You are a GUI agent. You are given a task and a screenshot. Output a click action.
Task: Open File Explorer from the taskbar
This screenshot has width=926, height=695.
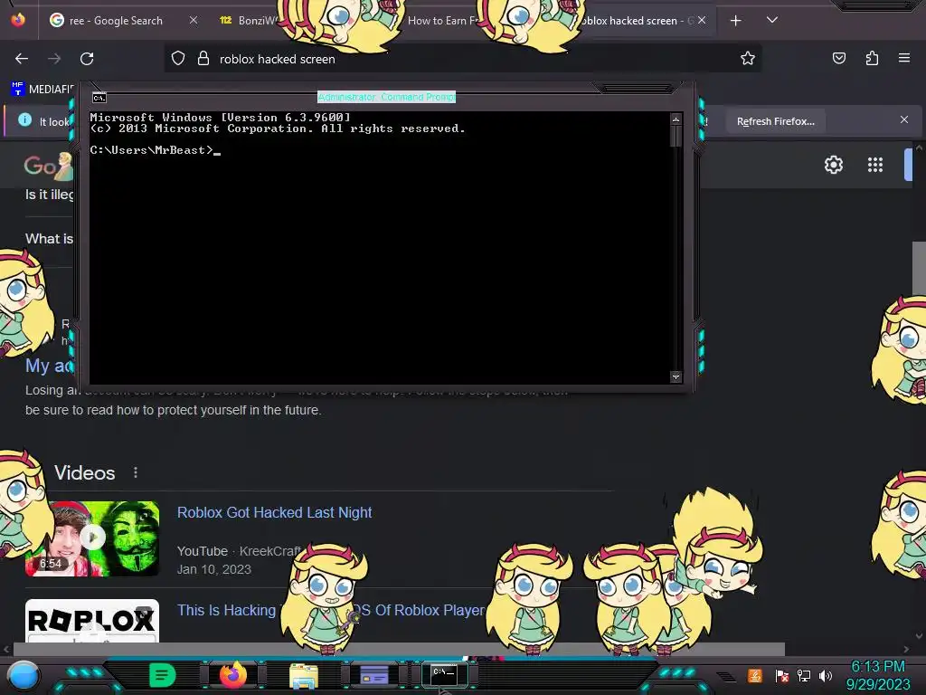click(304, 675)
